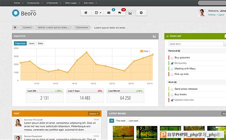This screenshot has height=140, width=226.
Task: Focus the Add item input field
Action: click(196, 44)
